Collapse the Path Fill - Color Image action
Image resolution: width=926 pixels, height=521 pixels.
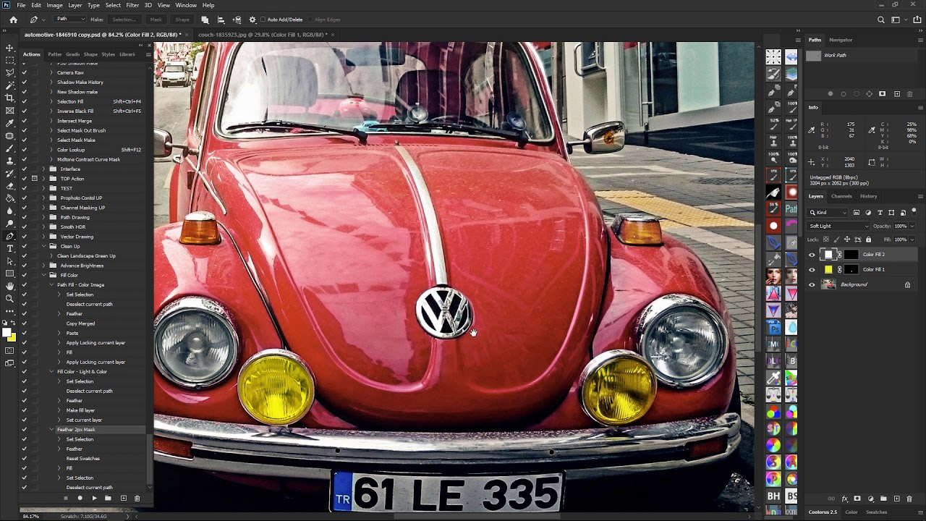point(51,285)
